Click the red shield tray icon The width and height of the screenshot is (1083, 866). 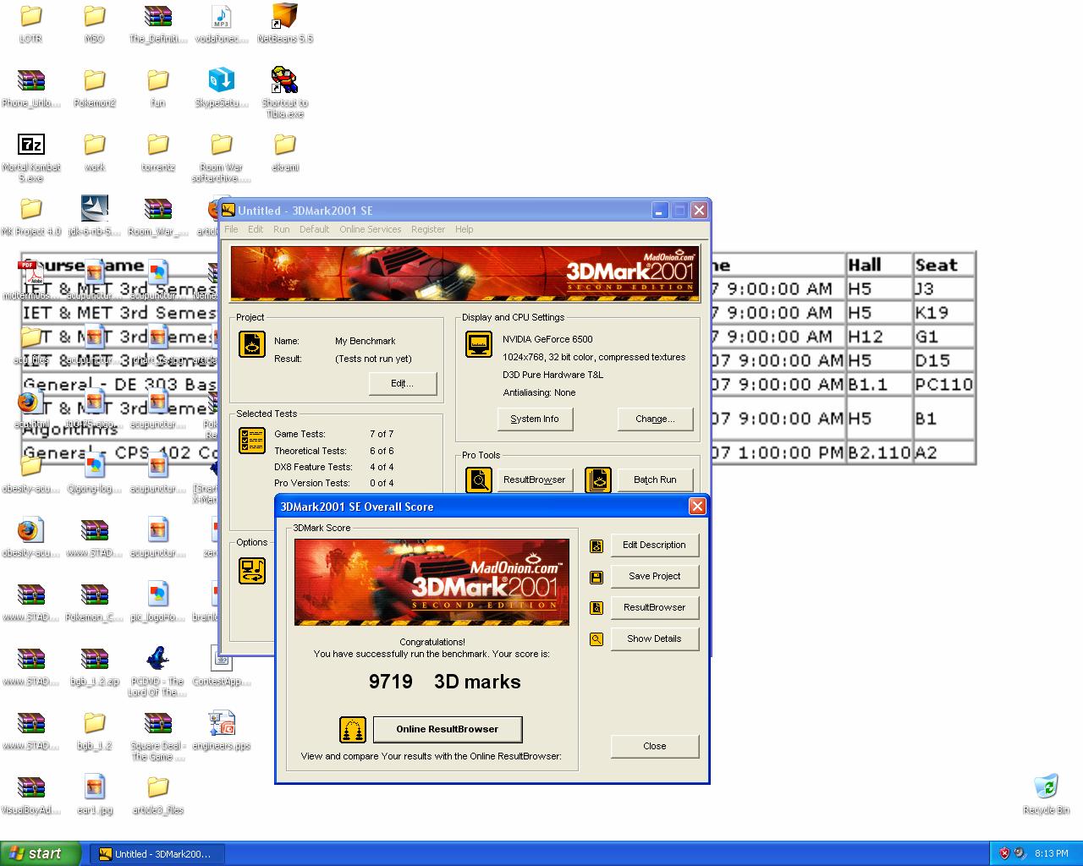pyautogui.click(x=1004, y=853)
